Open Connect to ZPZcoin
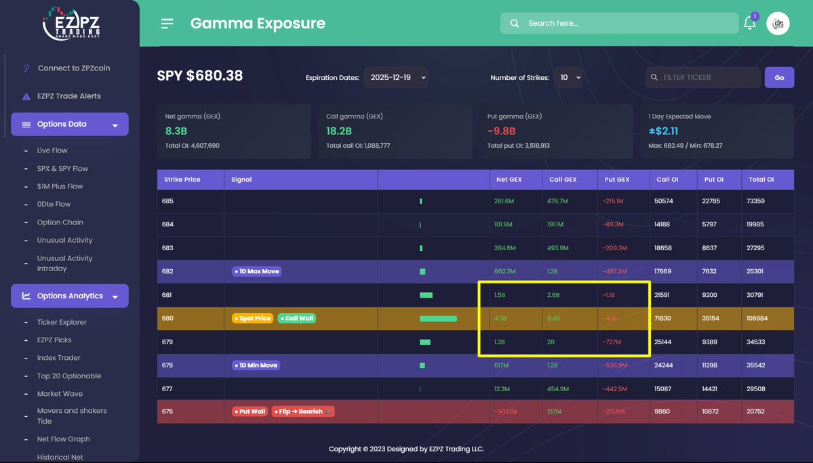The width and height of the screenshot is (813, 463). pos(74,68)
